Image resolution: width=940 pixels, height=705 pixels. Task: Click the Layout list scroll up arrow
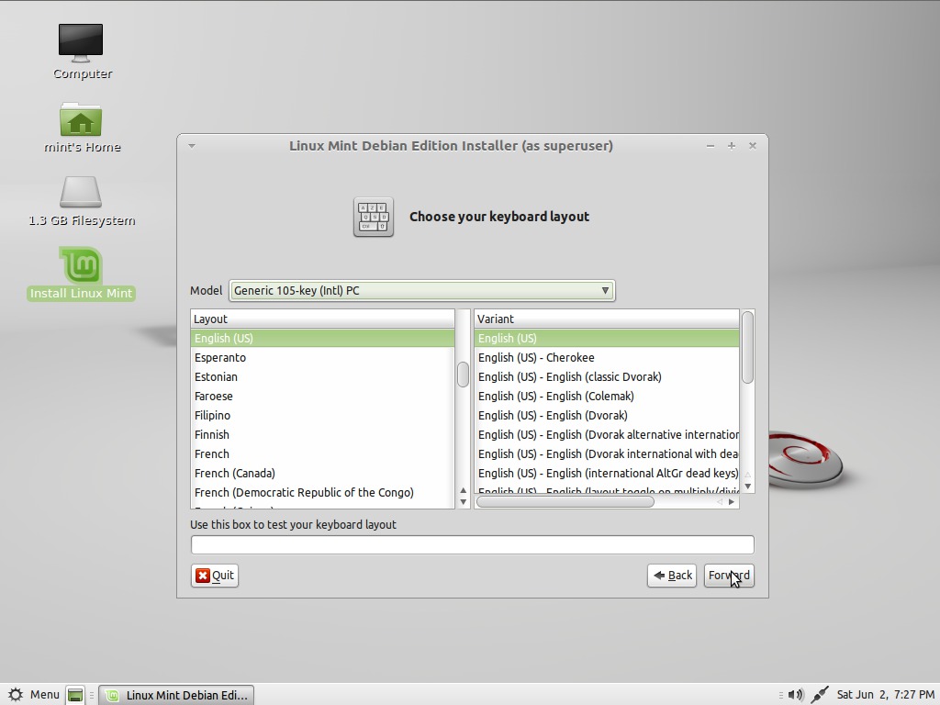click(x=463, y=490)
